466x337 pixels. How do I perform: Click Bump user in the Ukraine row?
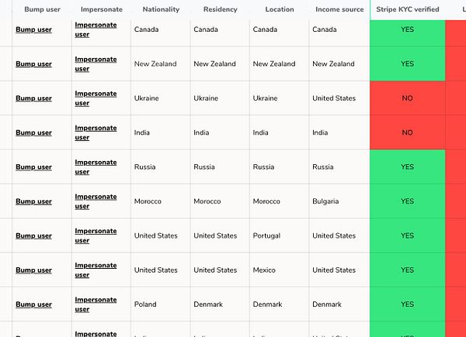click(33, 98)
